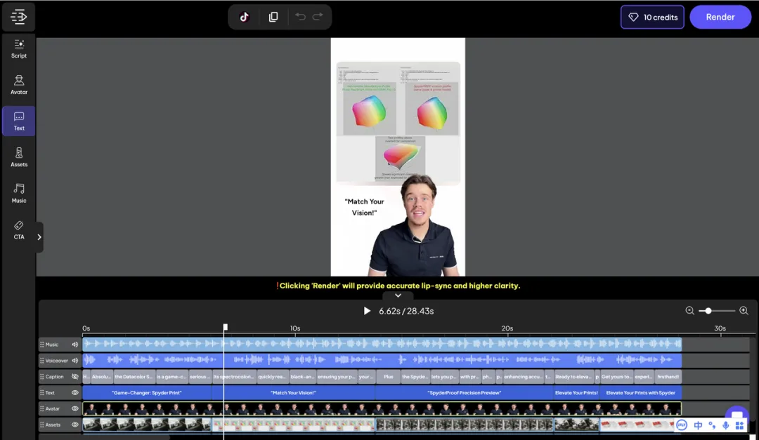Click the duplicate pages icon
Screen dimensions: 759x440
click(273, 17)
